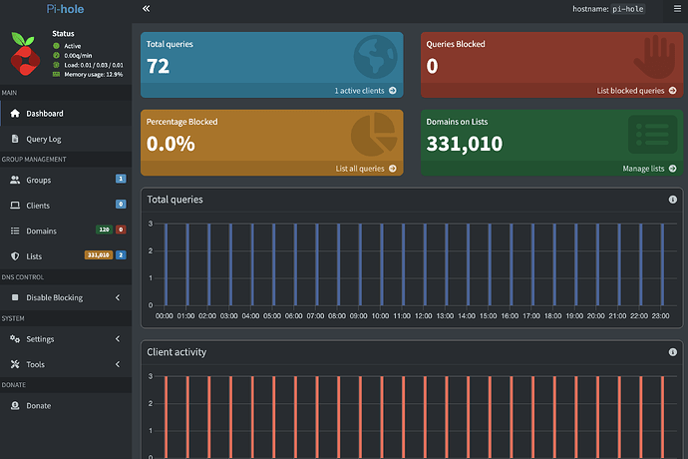Click the 0.00q/min status text
This screenshot has height=459, width=688.
78,55
